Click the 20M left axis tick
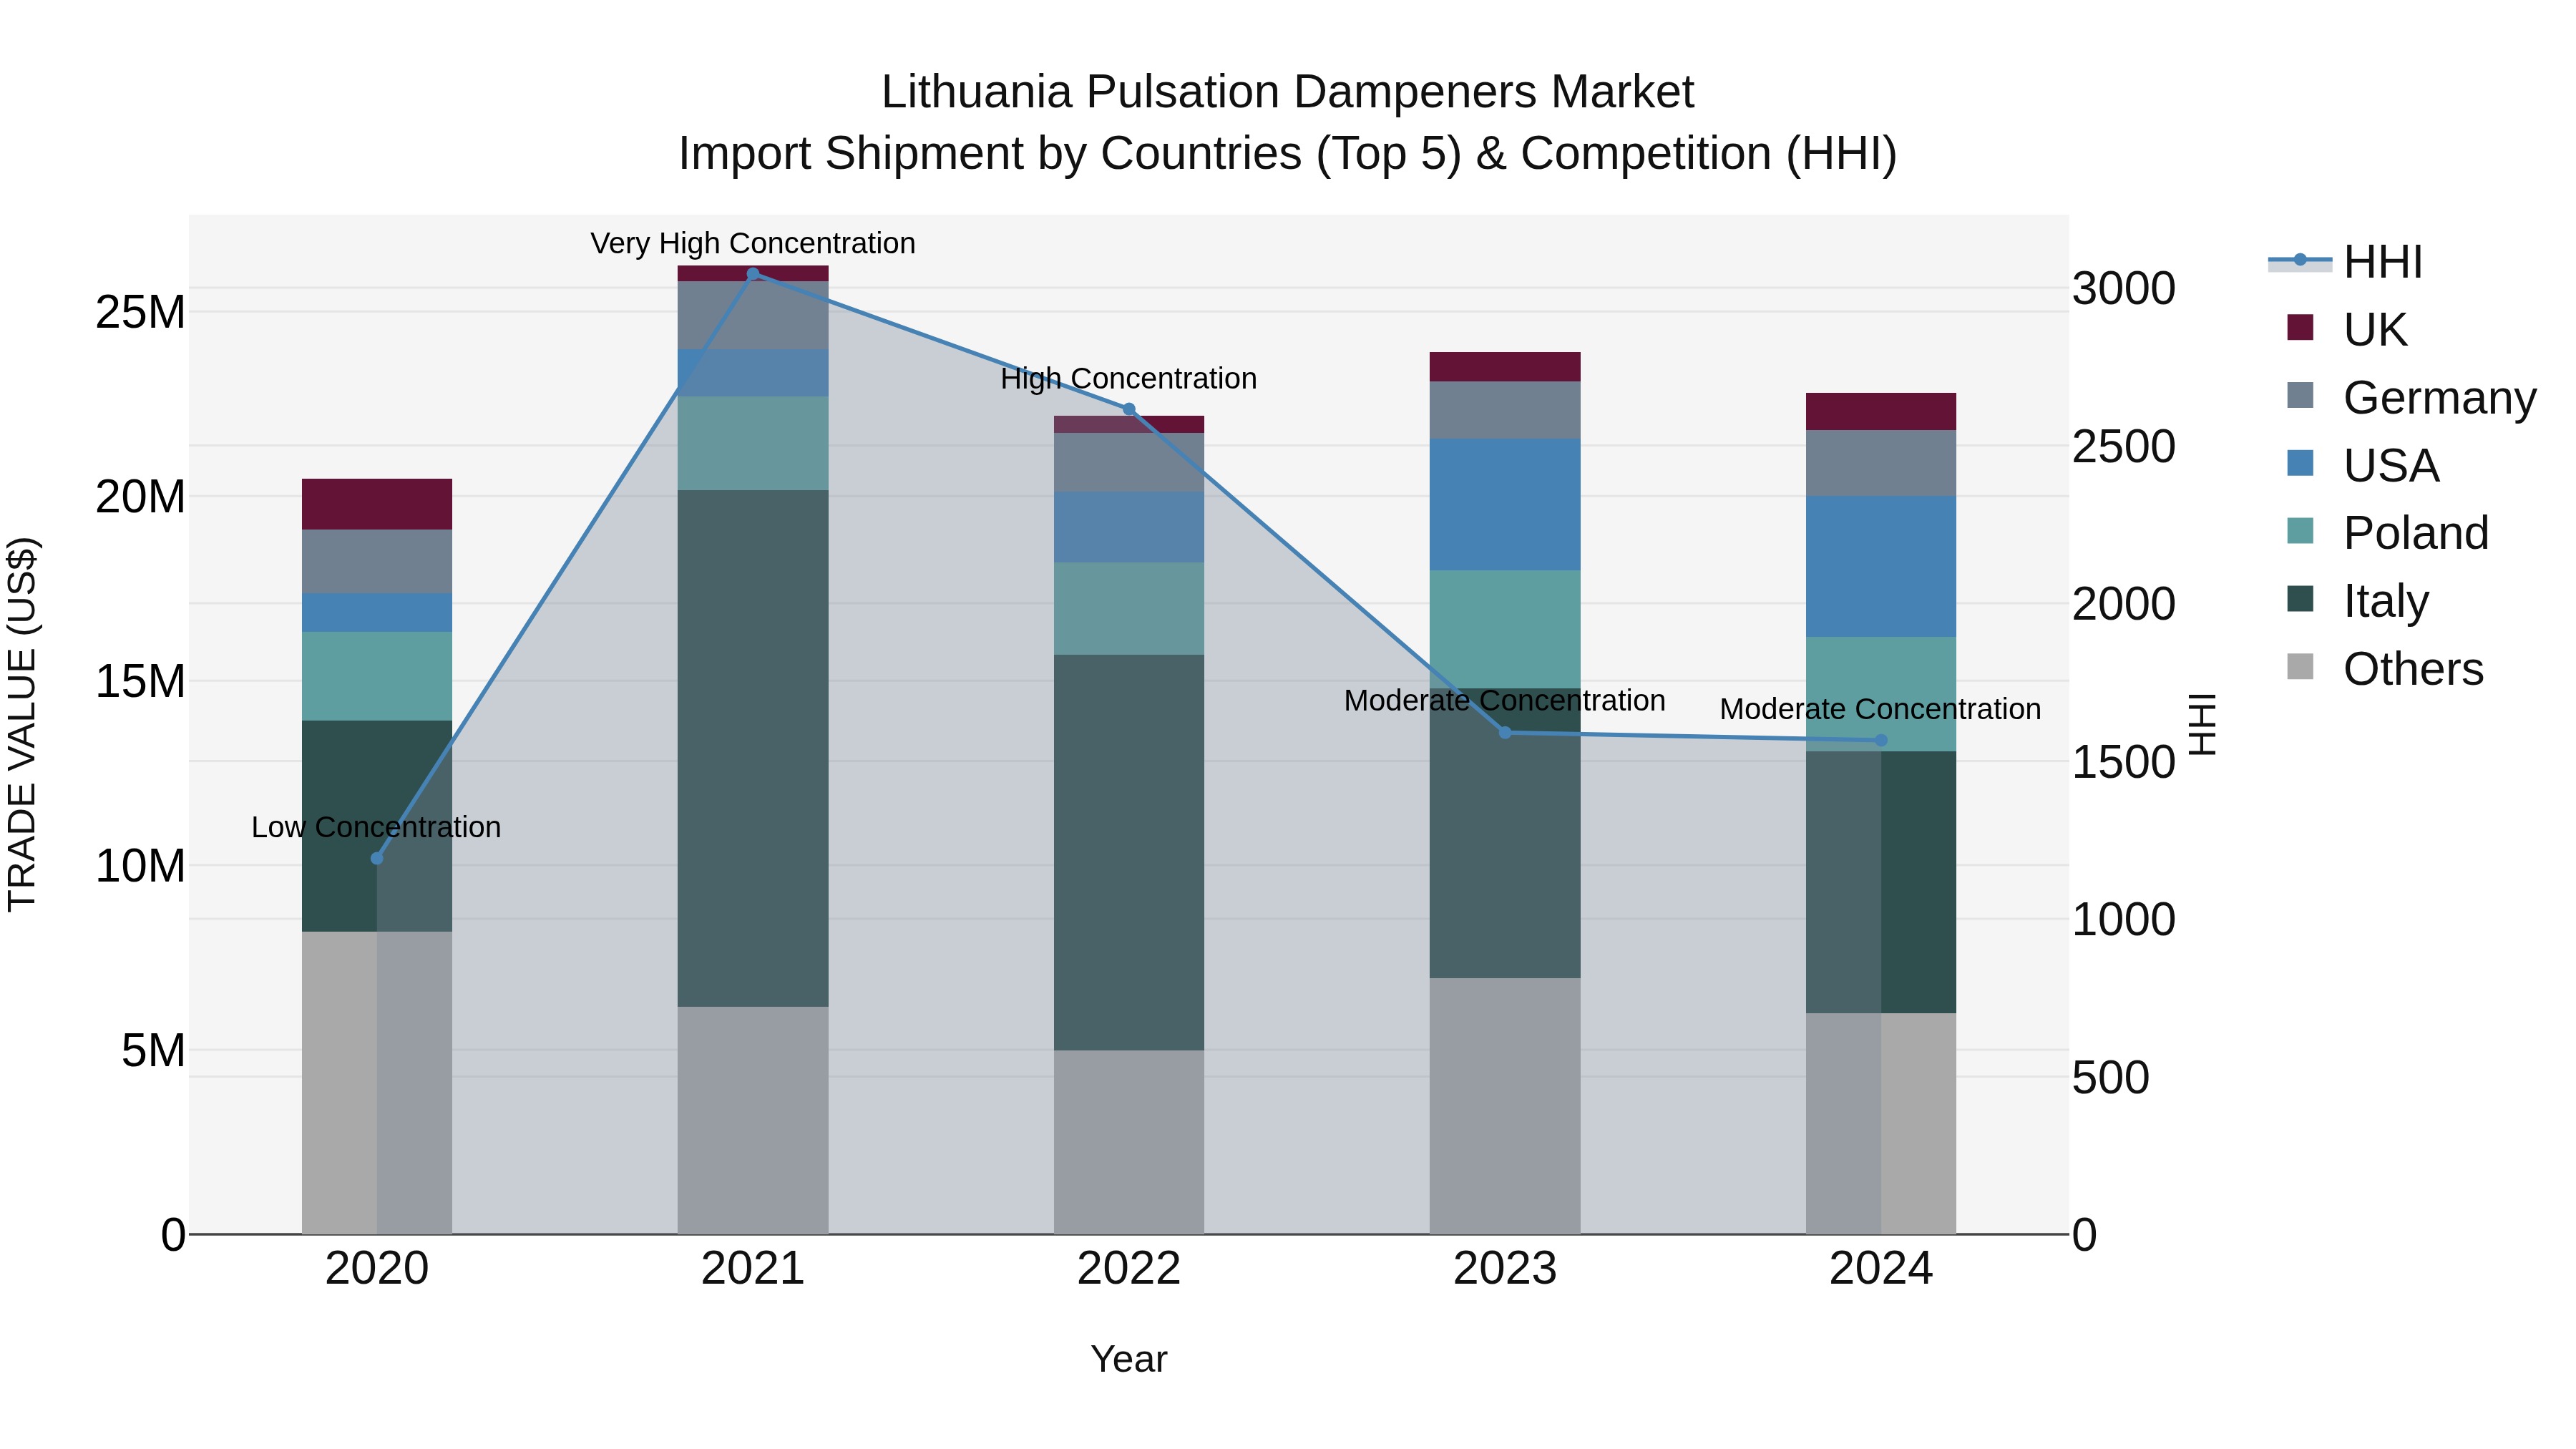This screenshot has width=2576, height=1449. coord(140,497)
